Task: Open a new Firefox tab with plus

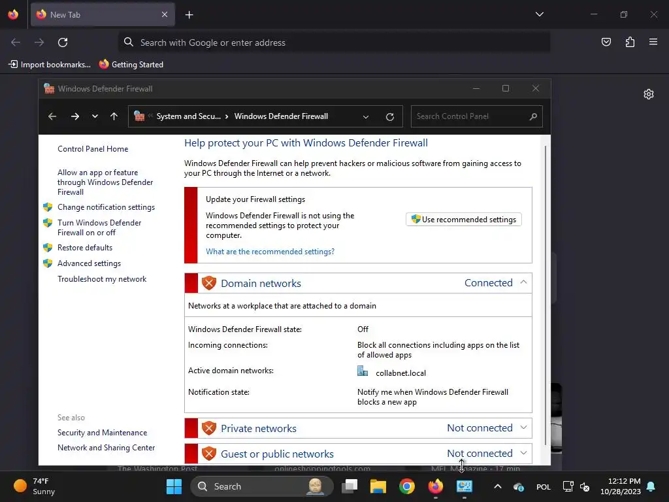Action: pyautogui.click(x=189, y=15)
